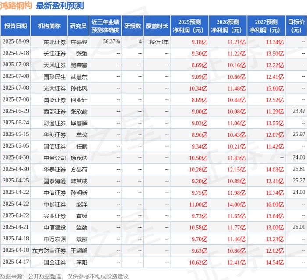Click analyst name 王翩翩
307x280 pixels.
point(79,251)
